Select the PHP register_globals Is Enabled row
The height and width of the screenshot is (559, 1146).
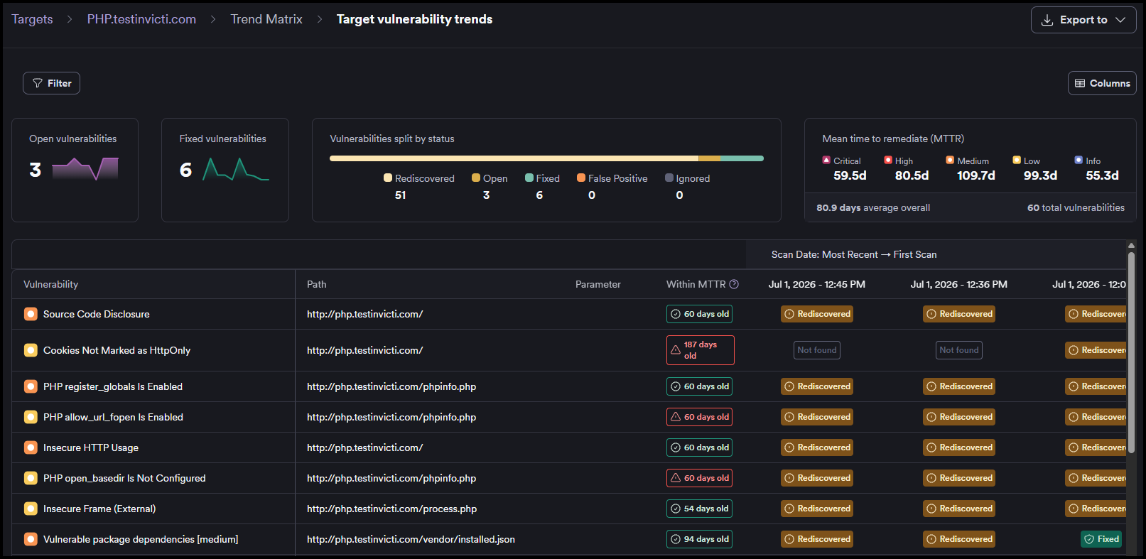pyautogui.click(x=569, y=386)
